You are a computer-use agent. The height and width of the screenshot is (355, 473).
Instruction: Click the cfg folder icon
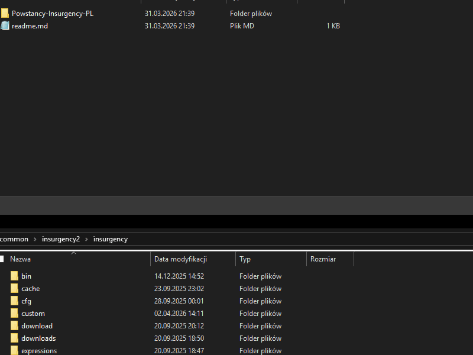click(x=14, y=301)
